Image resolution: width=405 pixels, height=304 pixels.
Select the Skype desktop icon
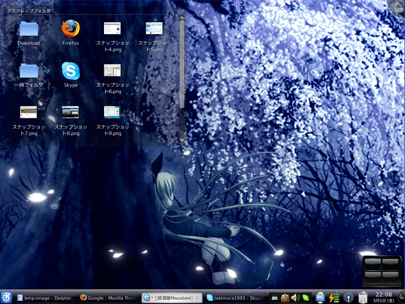[70, 70]
